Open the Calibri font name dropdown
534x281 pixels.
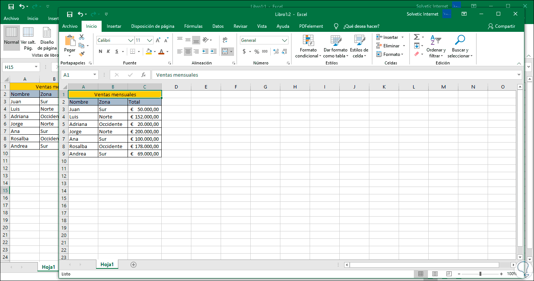tap(131, 40)
